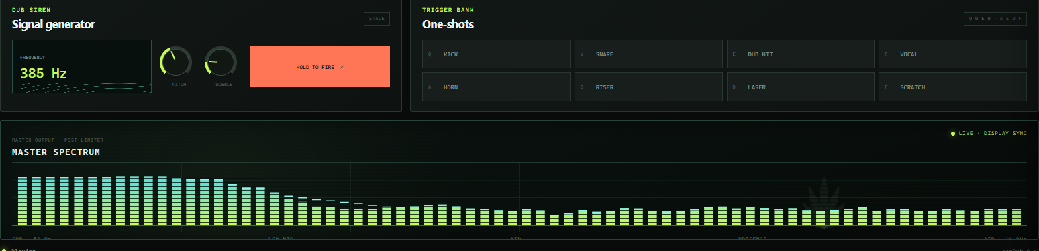Click the Master Output Post Limiter label
The width and height of the screenshot is (1039, 251).
[58, 140]
